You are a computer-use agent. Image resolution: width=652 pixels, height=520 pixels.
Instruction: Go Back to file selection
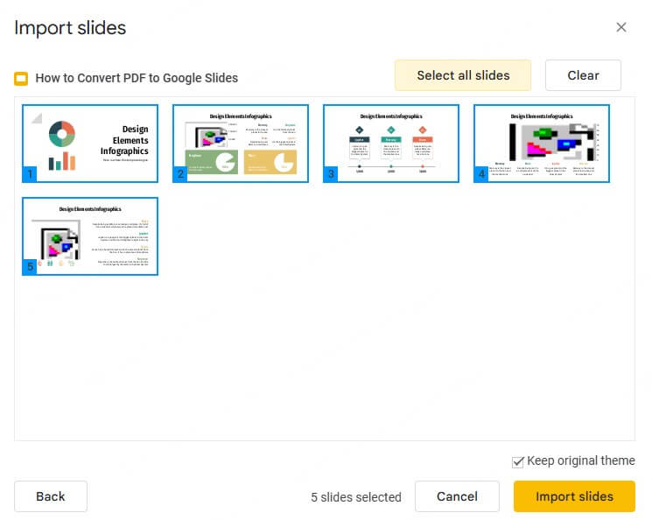pyautogui.click(x=51, y=496)
